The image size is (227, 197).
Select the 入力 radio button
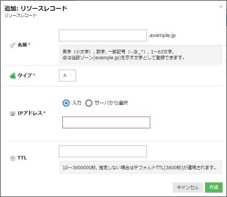pyautogui.click(x=66, y=103)
